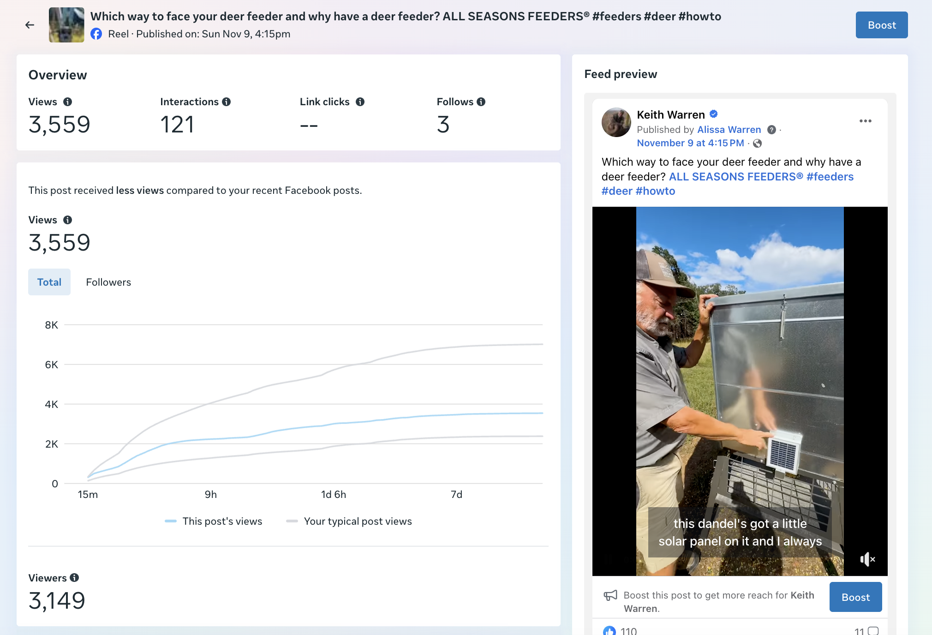Click the question mark beside Alissa Warren
Viewport: 932px width, 635px height.
pyautogui.click(x=771, y=130)
